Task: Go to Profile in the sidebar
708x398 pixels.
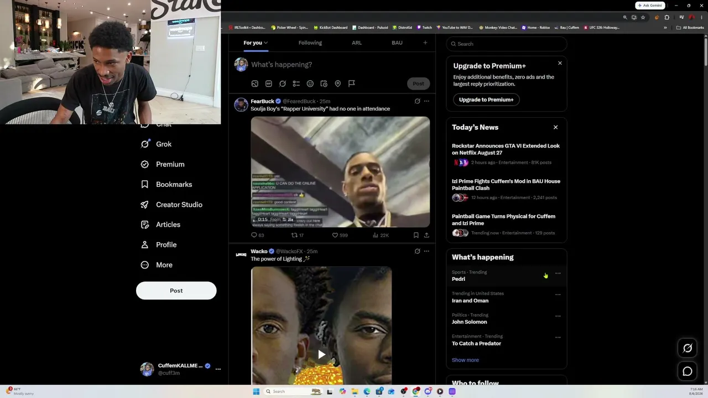Action: point(158,244)
